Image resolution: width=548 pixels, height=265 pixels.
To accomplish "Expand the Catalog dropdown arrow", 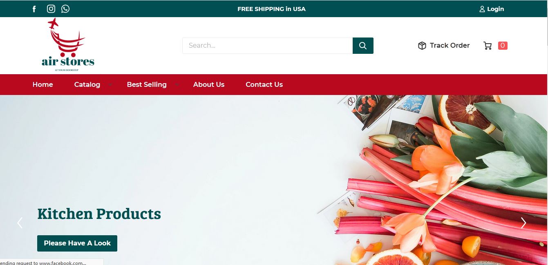I will tap(110, 85).
